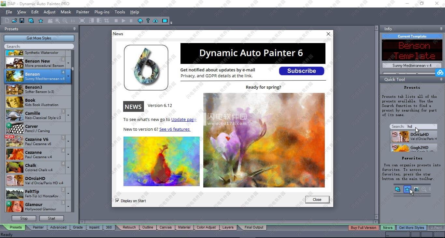Expand the toolbar overflow arrow
Screen dimensions: 445x238
coord(171,22)
